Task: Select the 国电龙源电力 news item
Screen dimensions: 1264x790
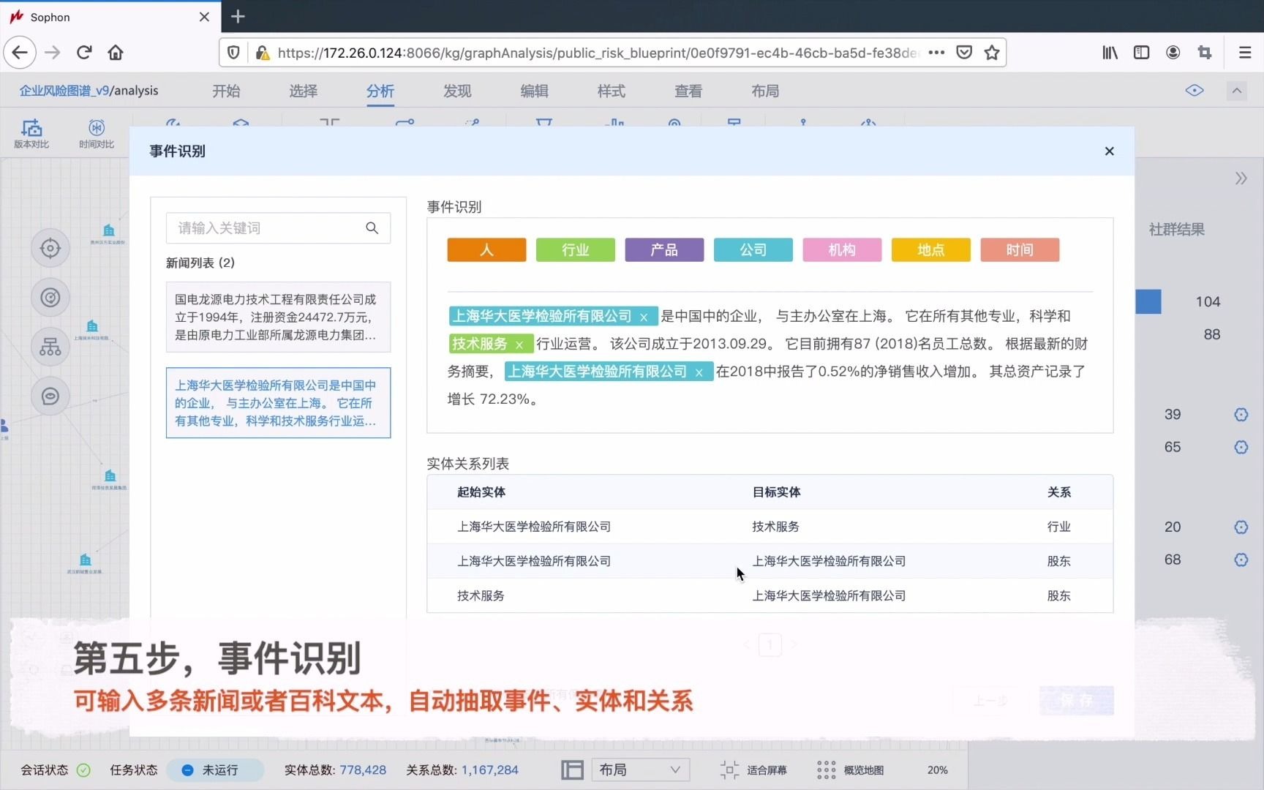Action: click(x=278, y=317)
